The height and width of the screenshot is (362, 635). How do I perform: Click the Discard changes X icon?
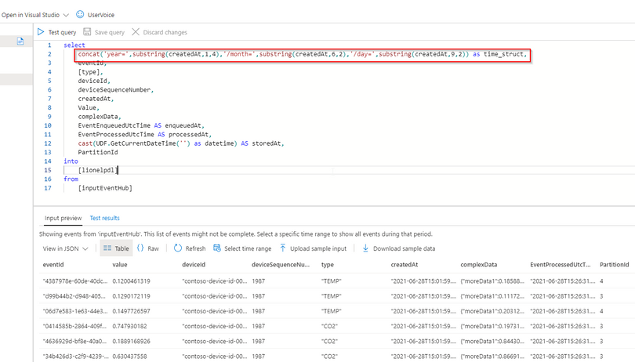coord(136,32)
